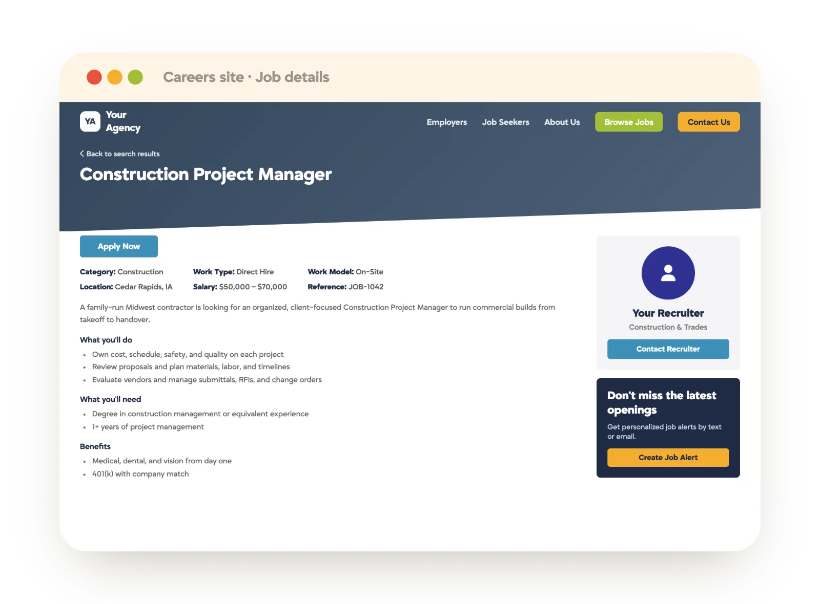The width and height of the screenshot is (820, 604).
Task: Click the 'Evaluate vendors and manage submittals' bullet
Action: pyautogui.click(x=207, y=380)
